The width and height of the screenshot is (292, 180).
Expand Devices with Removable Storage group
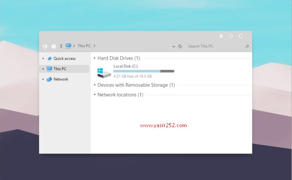click(x=95, y=85)
